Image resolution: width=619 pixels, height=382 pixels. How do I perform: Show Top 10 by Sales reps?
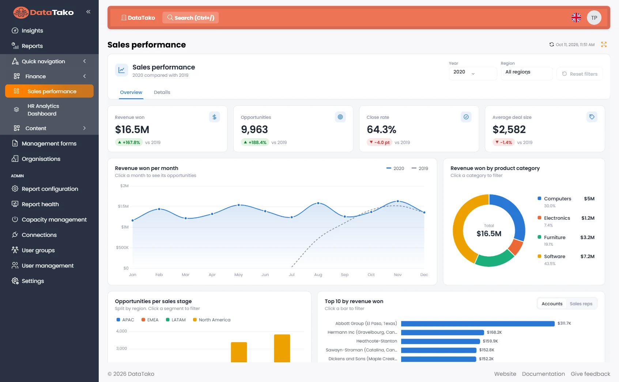point(581,304)
